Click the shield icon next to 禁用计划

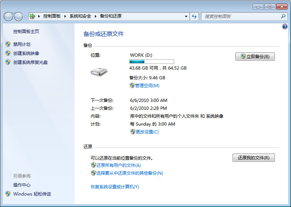point(8,44)
